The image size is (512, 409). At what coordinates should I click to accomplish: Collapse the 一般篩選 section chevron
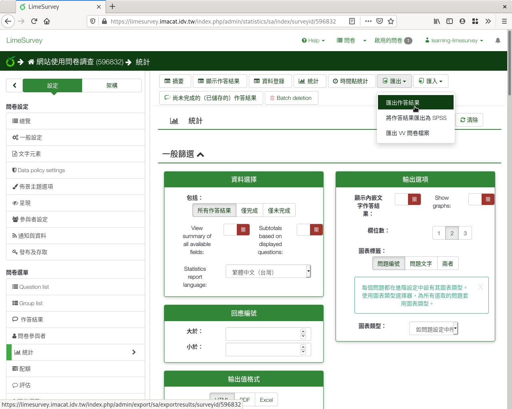click(200, 155)
